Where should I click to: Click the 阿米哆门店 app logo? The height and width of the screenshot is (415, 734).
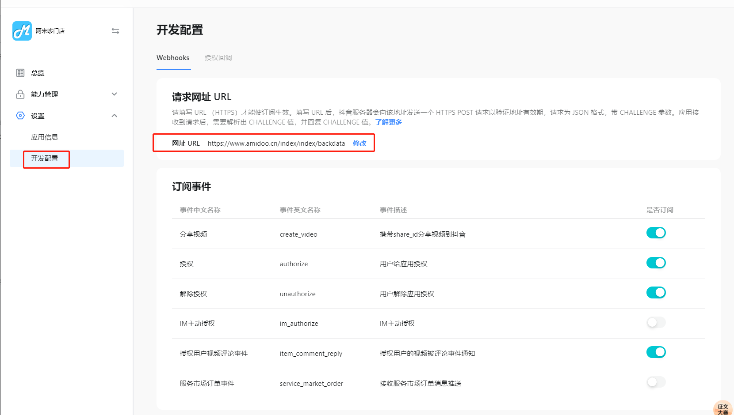(x=22, y=31)
